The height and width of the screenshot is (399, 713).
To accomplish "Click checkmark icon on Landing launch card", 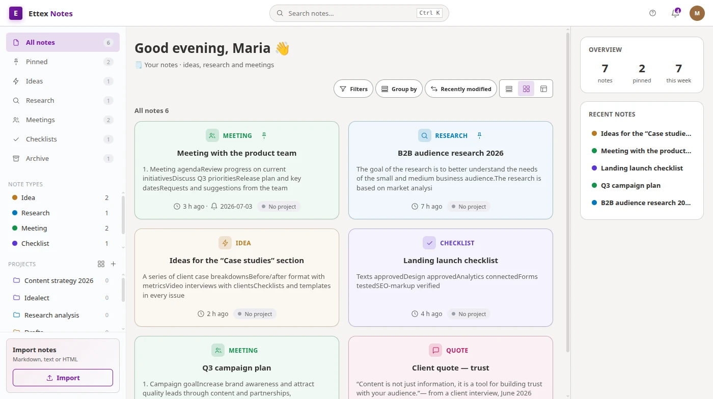I will [x=429, y=243].
